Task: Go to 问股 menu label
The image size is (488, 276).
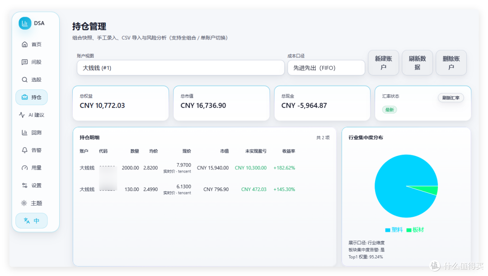Action: (x=37, y=62)
